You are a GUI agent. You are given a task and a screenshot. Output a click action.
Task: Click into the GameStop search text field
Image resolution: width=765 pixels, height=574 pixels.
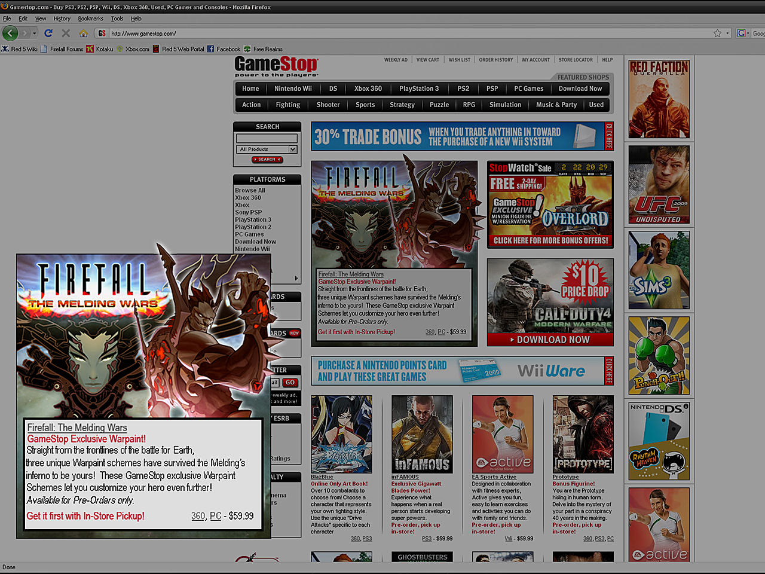point(267,139)
